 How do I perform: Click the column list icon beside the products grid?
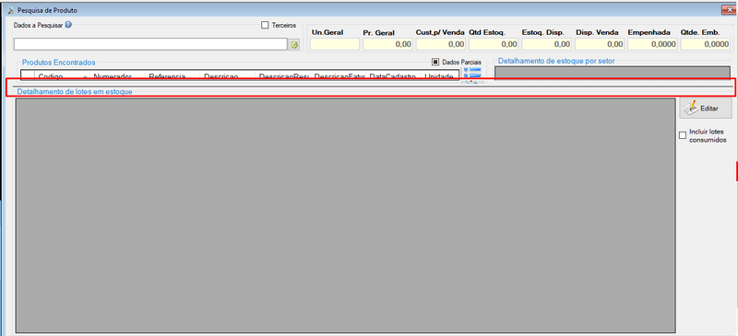(x=472, y=72)
